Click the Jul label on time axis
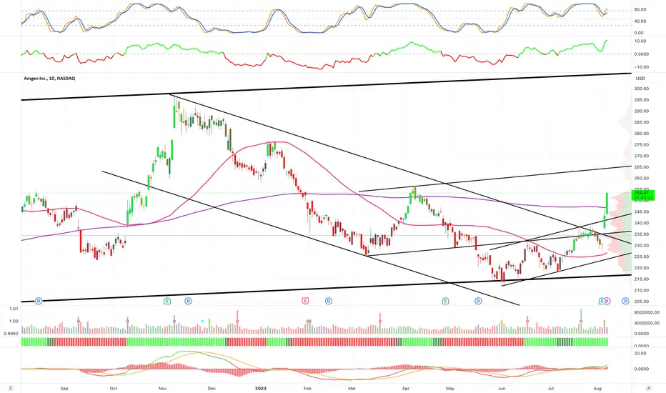The height and width of the screenshot is (393, 666). point(551,388)
